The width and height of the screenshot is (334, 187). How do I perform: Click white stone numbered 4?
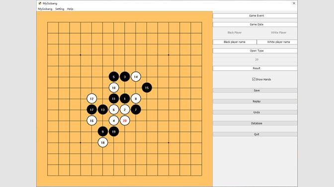pyautogui.click(x=114, y=121)
